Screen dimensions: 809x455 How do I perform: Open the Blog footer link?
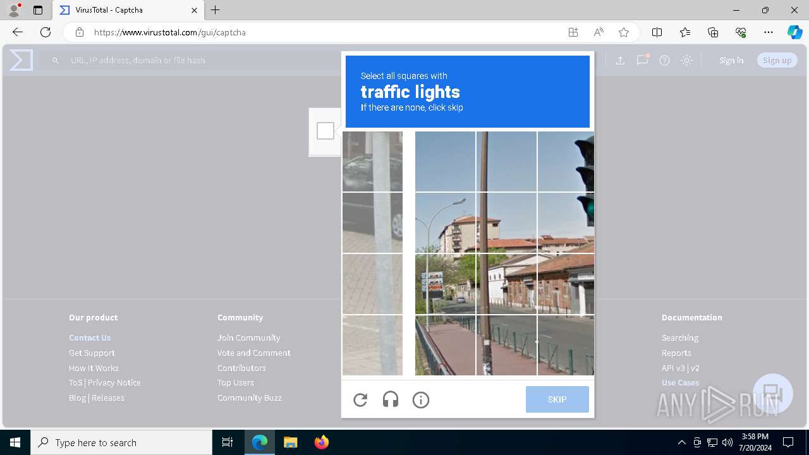click(x=77, y=397)
